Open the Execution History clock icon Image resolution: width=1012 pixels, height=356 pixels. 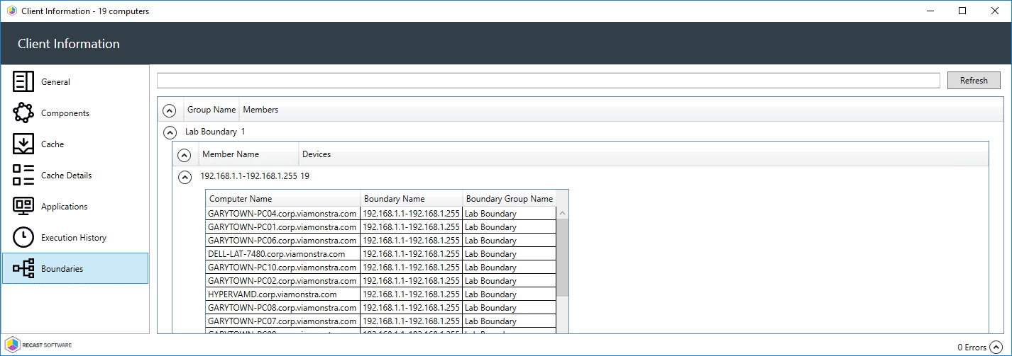tap(23, 237)
